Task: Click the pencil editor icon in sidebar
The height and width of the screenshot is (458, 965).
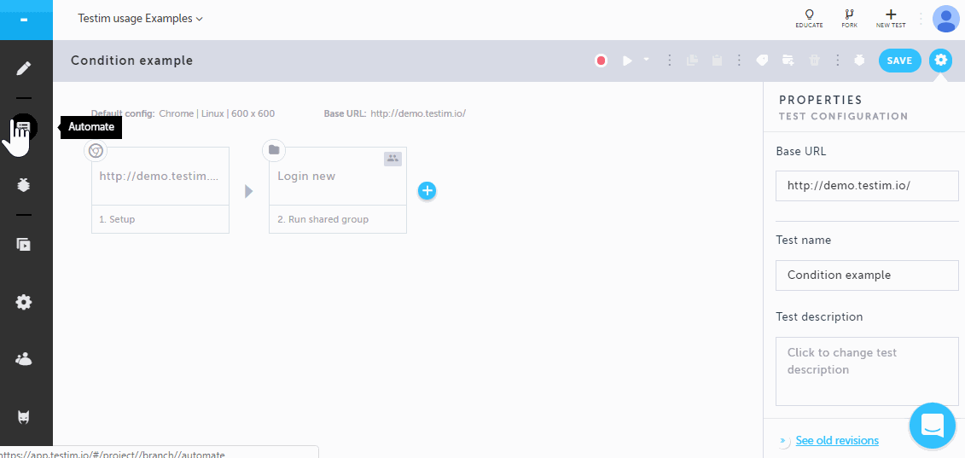Action: click(x=23, y=67)
